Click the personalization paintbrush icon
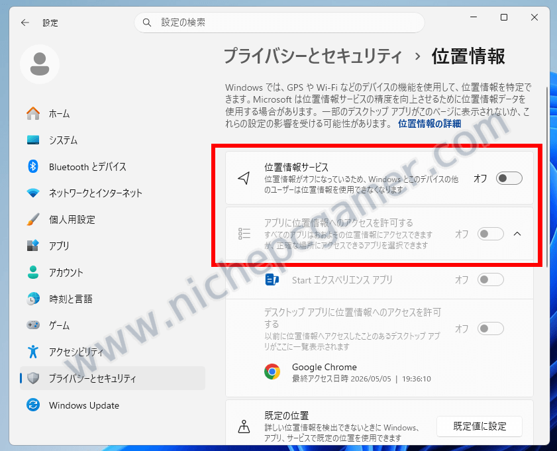 (x=33, y=219)
